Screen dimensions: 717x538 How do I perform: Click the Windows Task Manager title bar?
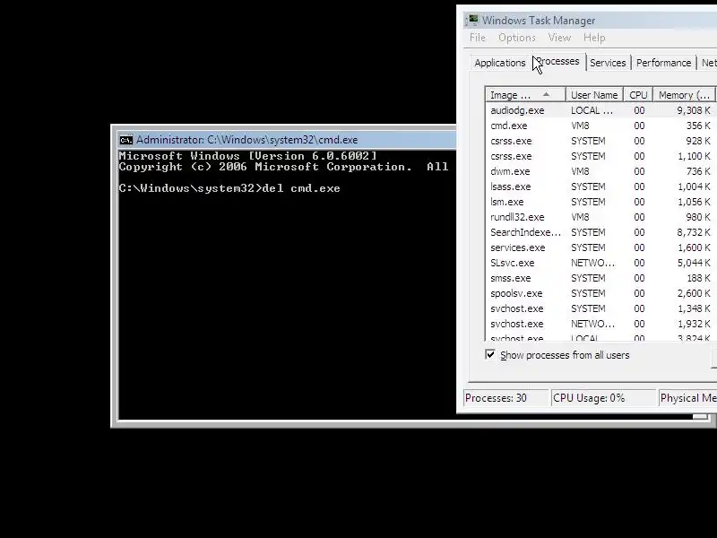click(x=590, y=20)
